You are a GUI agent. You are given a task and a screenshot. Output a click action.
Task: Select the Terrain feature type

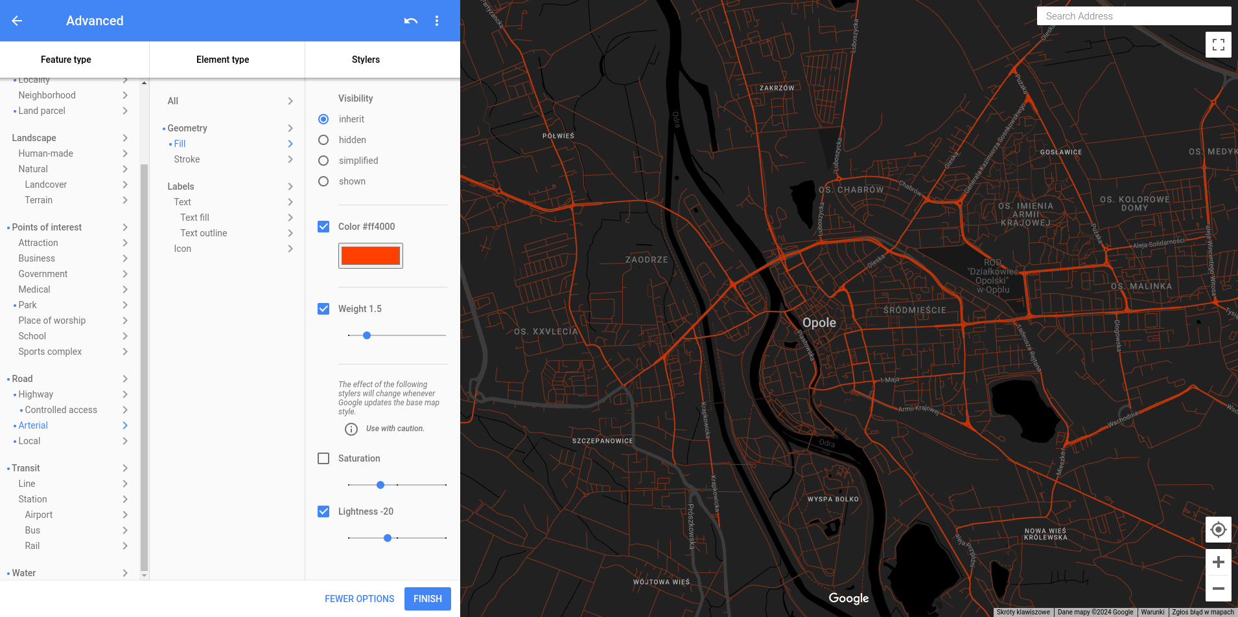39,200
